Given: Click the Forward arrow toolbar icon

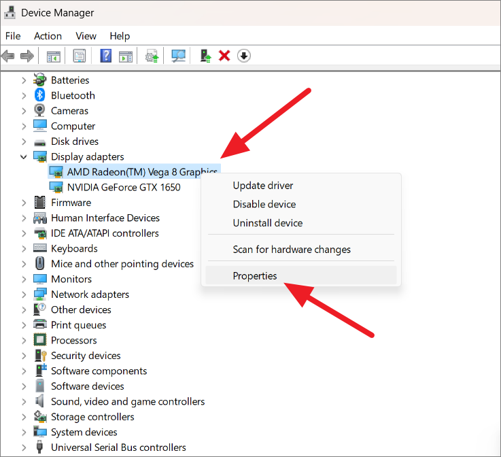Looking at the screenshot, I should click(x=27, y=56).
